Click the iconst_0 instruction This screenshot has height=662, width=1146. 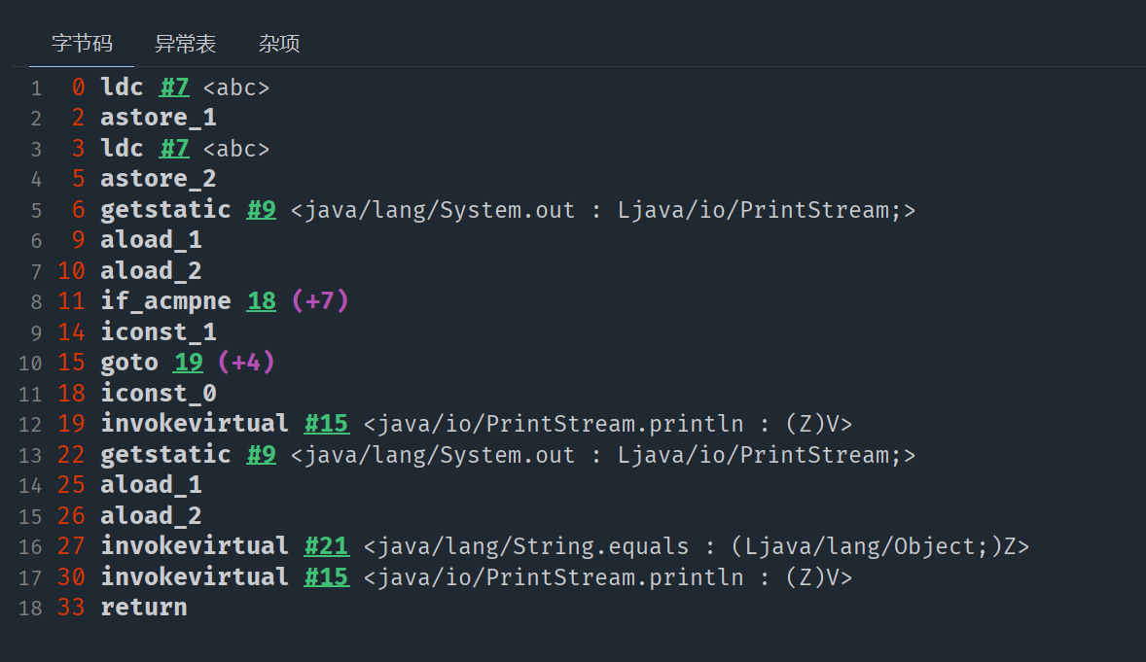pyautogui.click(x=159, y=394)
